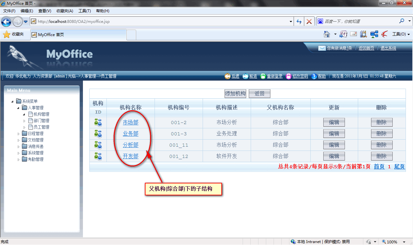Viewport: 413px width, 245px height.
Task: Expand the 日程管理 folder arrow
Action: click(18, 134)
